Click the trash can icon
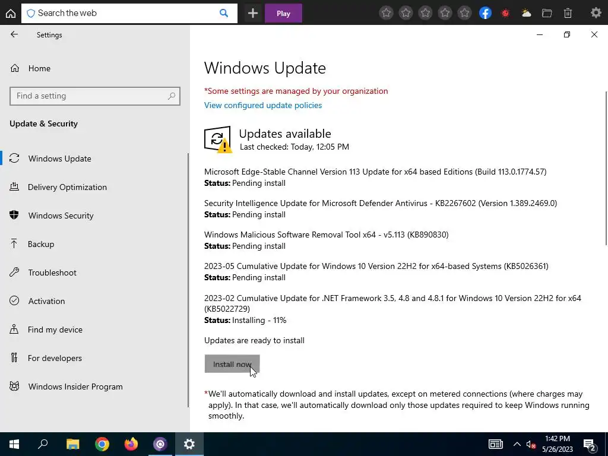The width and height of the screenshot is (608, 456). coord(568,13)
